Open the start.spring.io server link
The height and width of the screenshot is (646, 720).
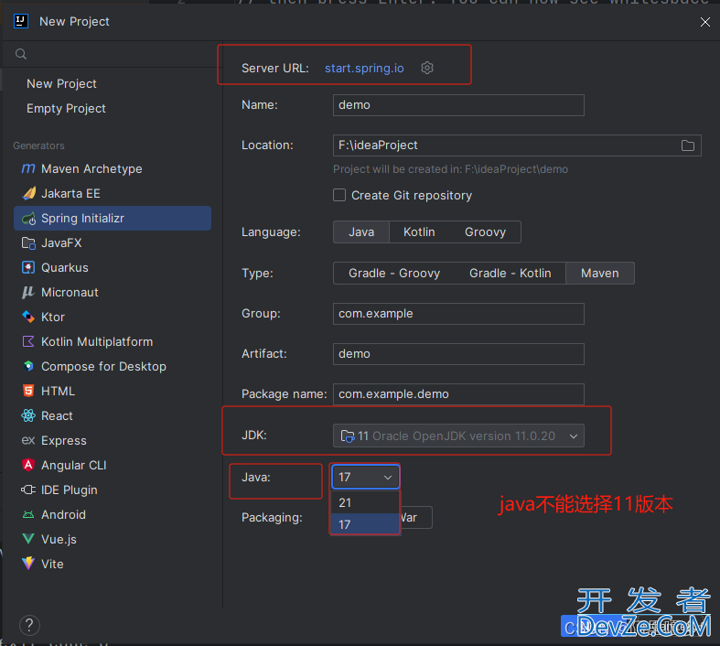tap(364, 68)
